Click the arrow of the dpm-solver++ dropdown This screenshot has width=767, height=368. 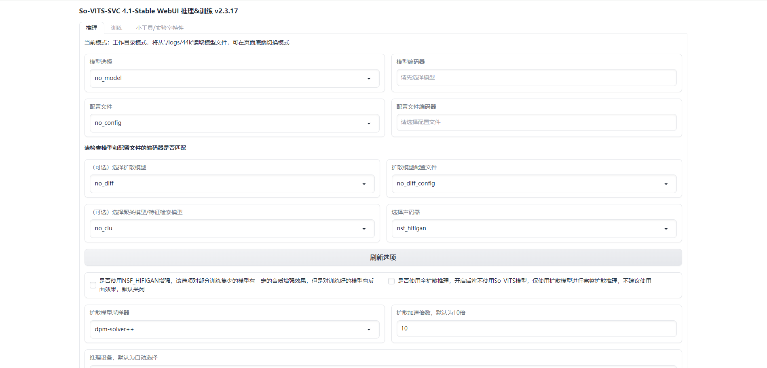coord(369,330)
